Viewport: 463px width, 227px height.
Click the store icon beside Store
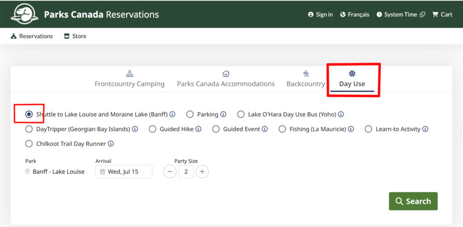click(67, 36)
